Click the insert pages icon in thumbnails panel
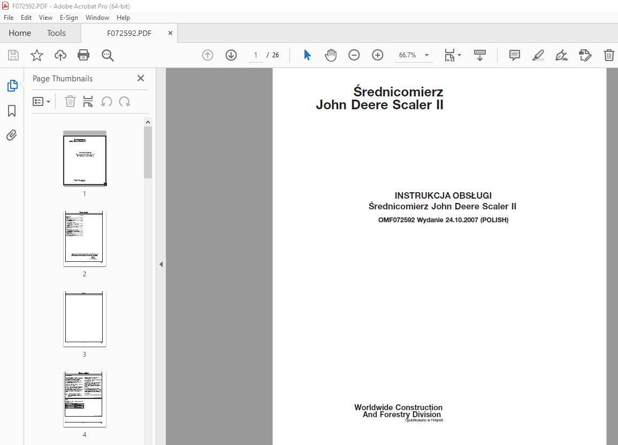This screenshot has width=618, height=445. click(88, 101)
